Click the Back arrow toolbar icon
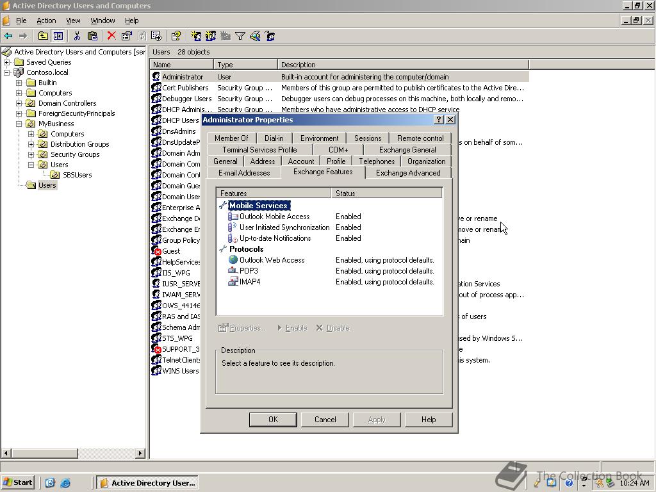Image resolution: width=656 pixels, height=492 pixels. [x=8, y=36]
